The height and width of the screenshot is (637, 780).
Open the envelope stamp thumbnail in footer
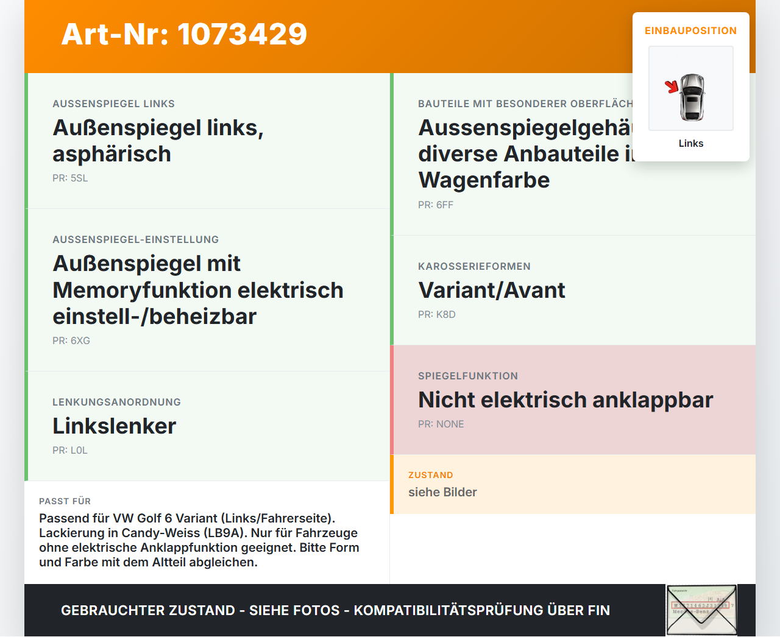(x=701, y=610)
